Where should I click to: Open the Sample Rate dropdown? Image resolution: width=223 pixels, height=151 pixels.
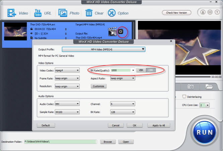[67, 112]
